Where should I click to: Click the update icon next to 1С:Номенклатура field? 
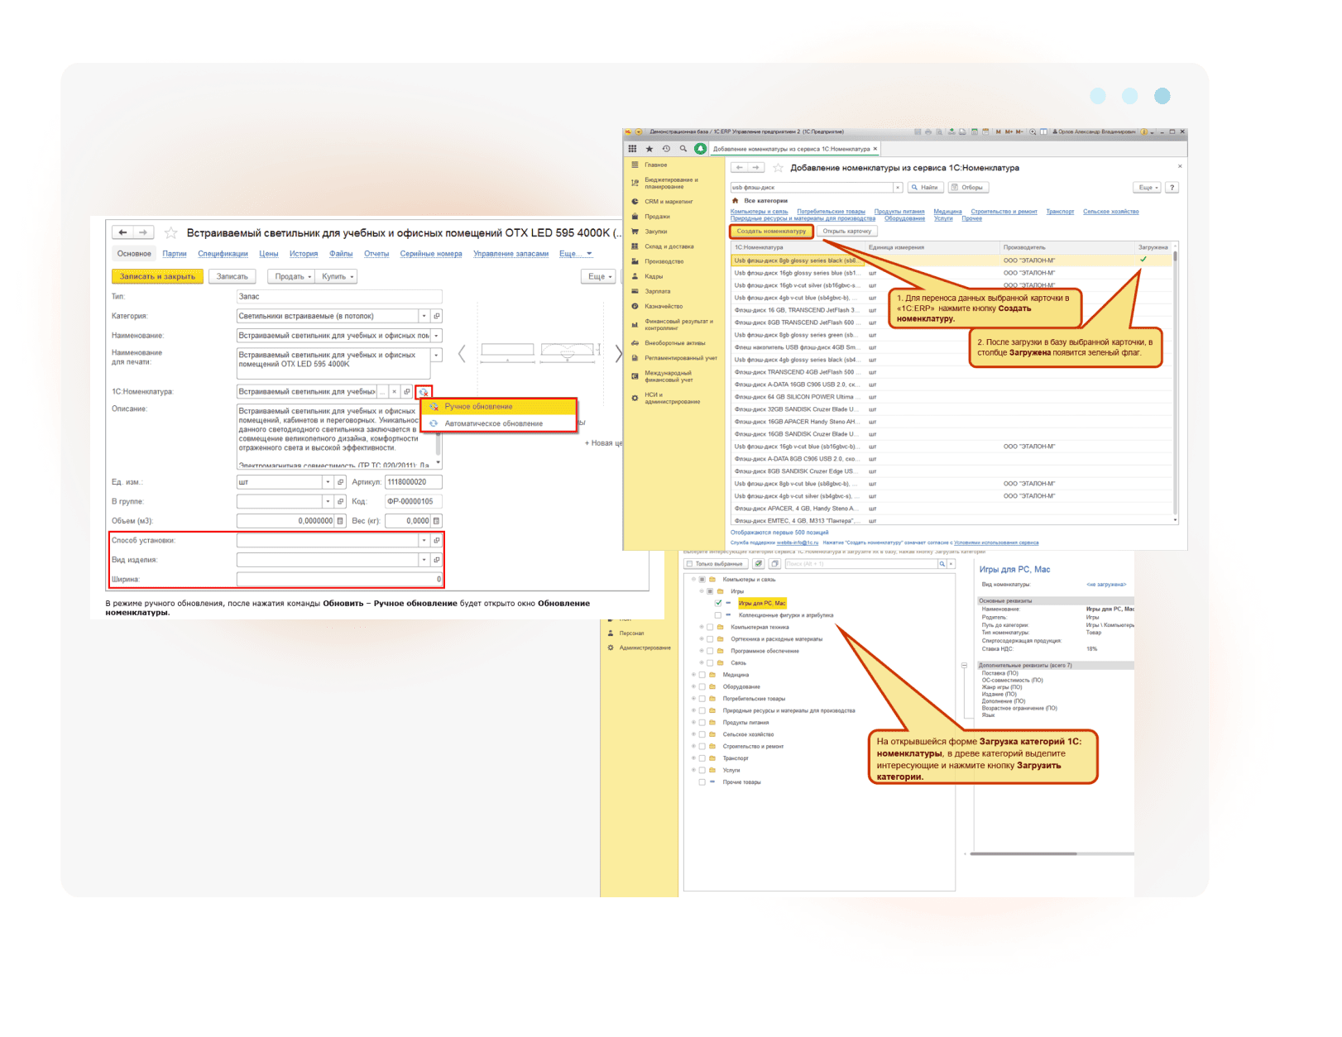click(x=424, y=392)
